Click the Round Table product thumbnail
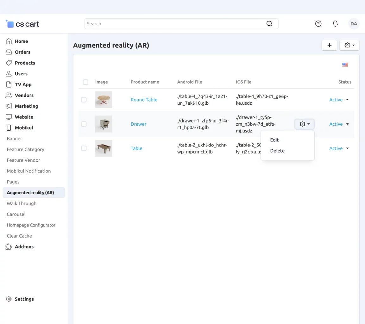The width and height of the screenshot is (365, 324). (104, 100)
